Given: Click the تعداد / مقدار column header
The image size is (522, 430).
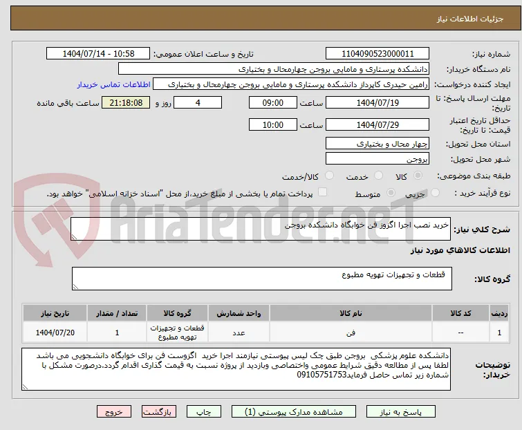Looking at the screenshot, I should pos(117,313).
